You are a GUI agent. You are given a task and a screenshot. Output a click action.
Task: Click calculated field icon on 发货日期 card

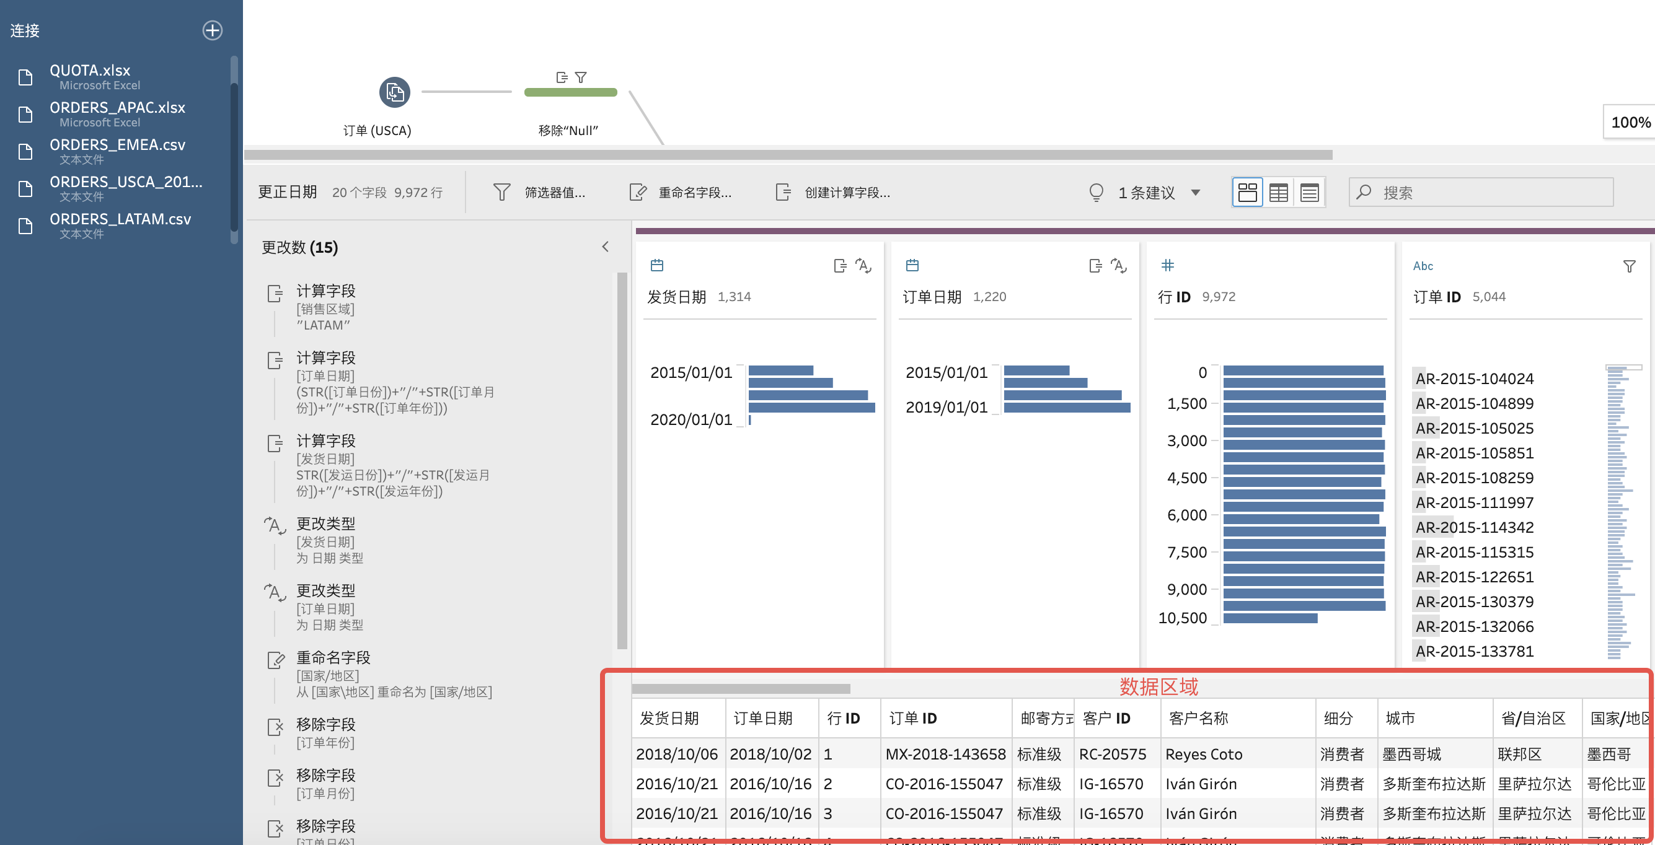840,265
